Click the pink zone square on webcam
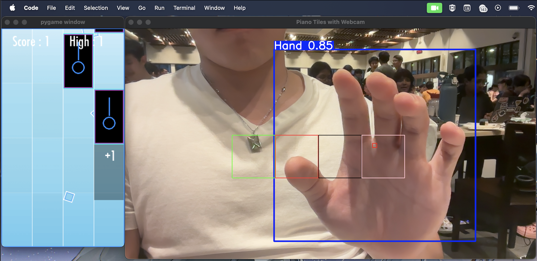The height and width of the screenshot is (261, 537). (383, 156)
